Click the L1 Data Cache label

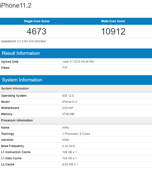[x=11, y=158]
